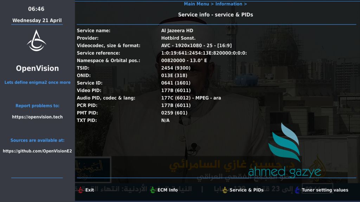Screen dimensions: 360x202
Task: Click the red Exit key icon
Action: pos(81,190)
